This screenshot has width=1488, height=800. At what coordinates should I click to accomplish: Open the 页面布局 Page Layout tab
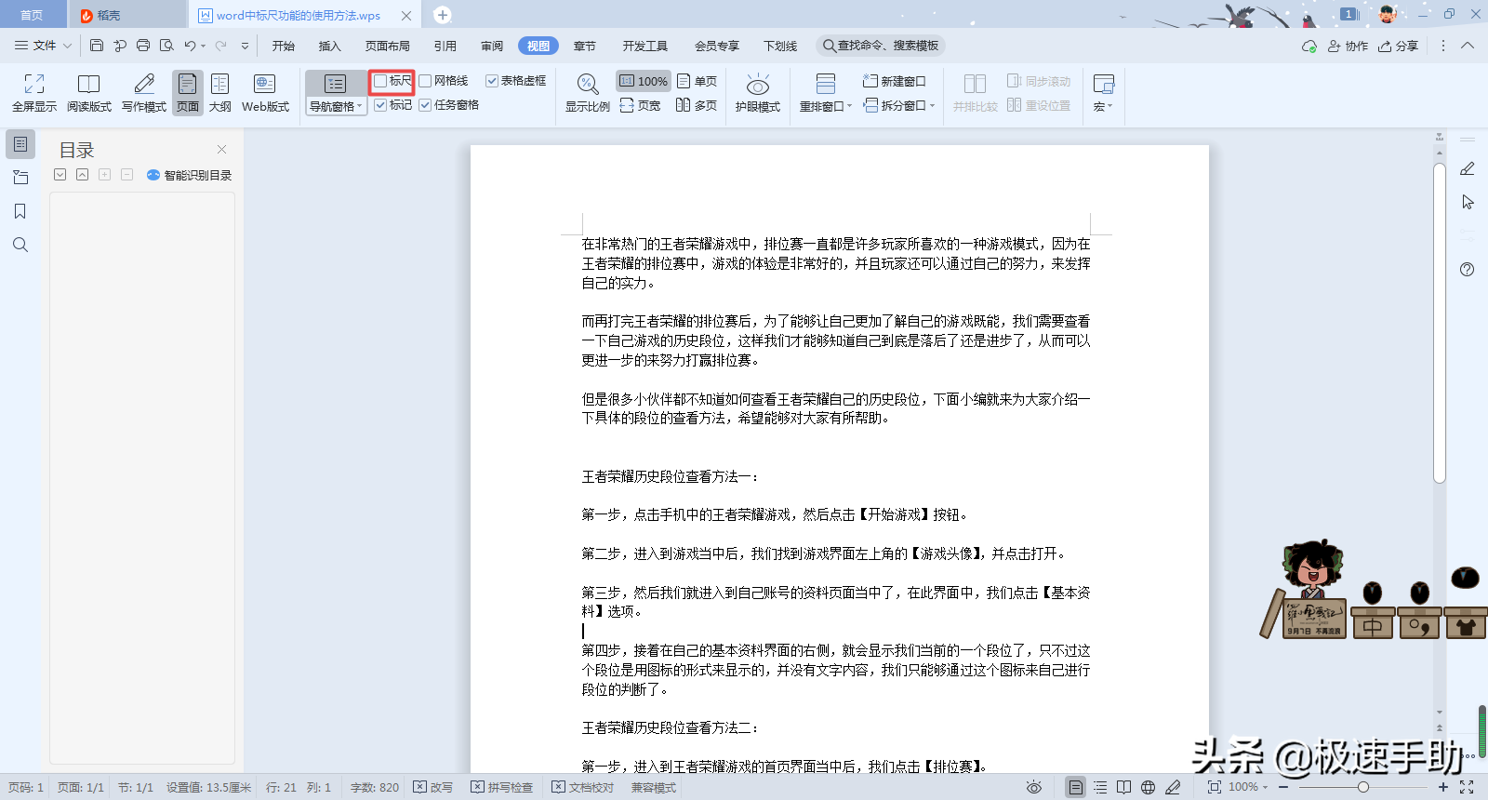pyautogui.click(x=388, y=46)
